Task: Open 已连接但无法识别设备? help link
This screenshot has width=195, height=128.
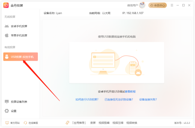Action: pyautogui.click(x=119, y=99)
